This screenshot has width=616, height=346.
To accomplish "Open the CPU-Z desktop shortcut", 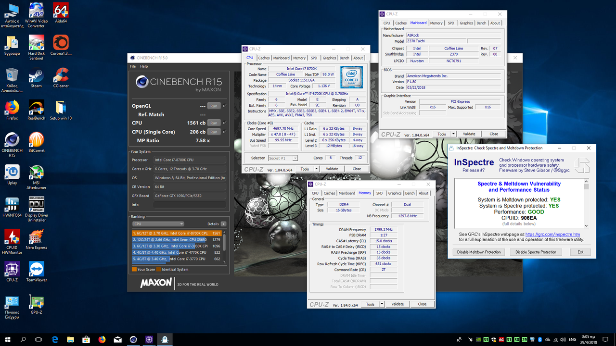I will tap(12, 272).
